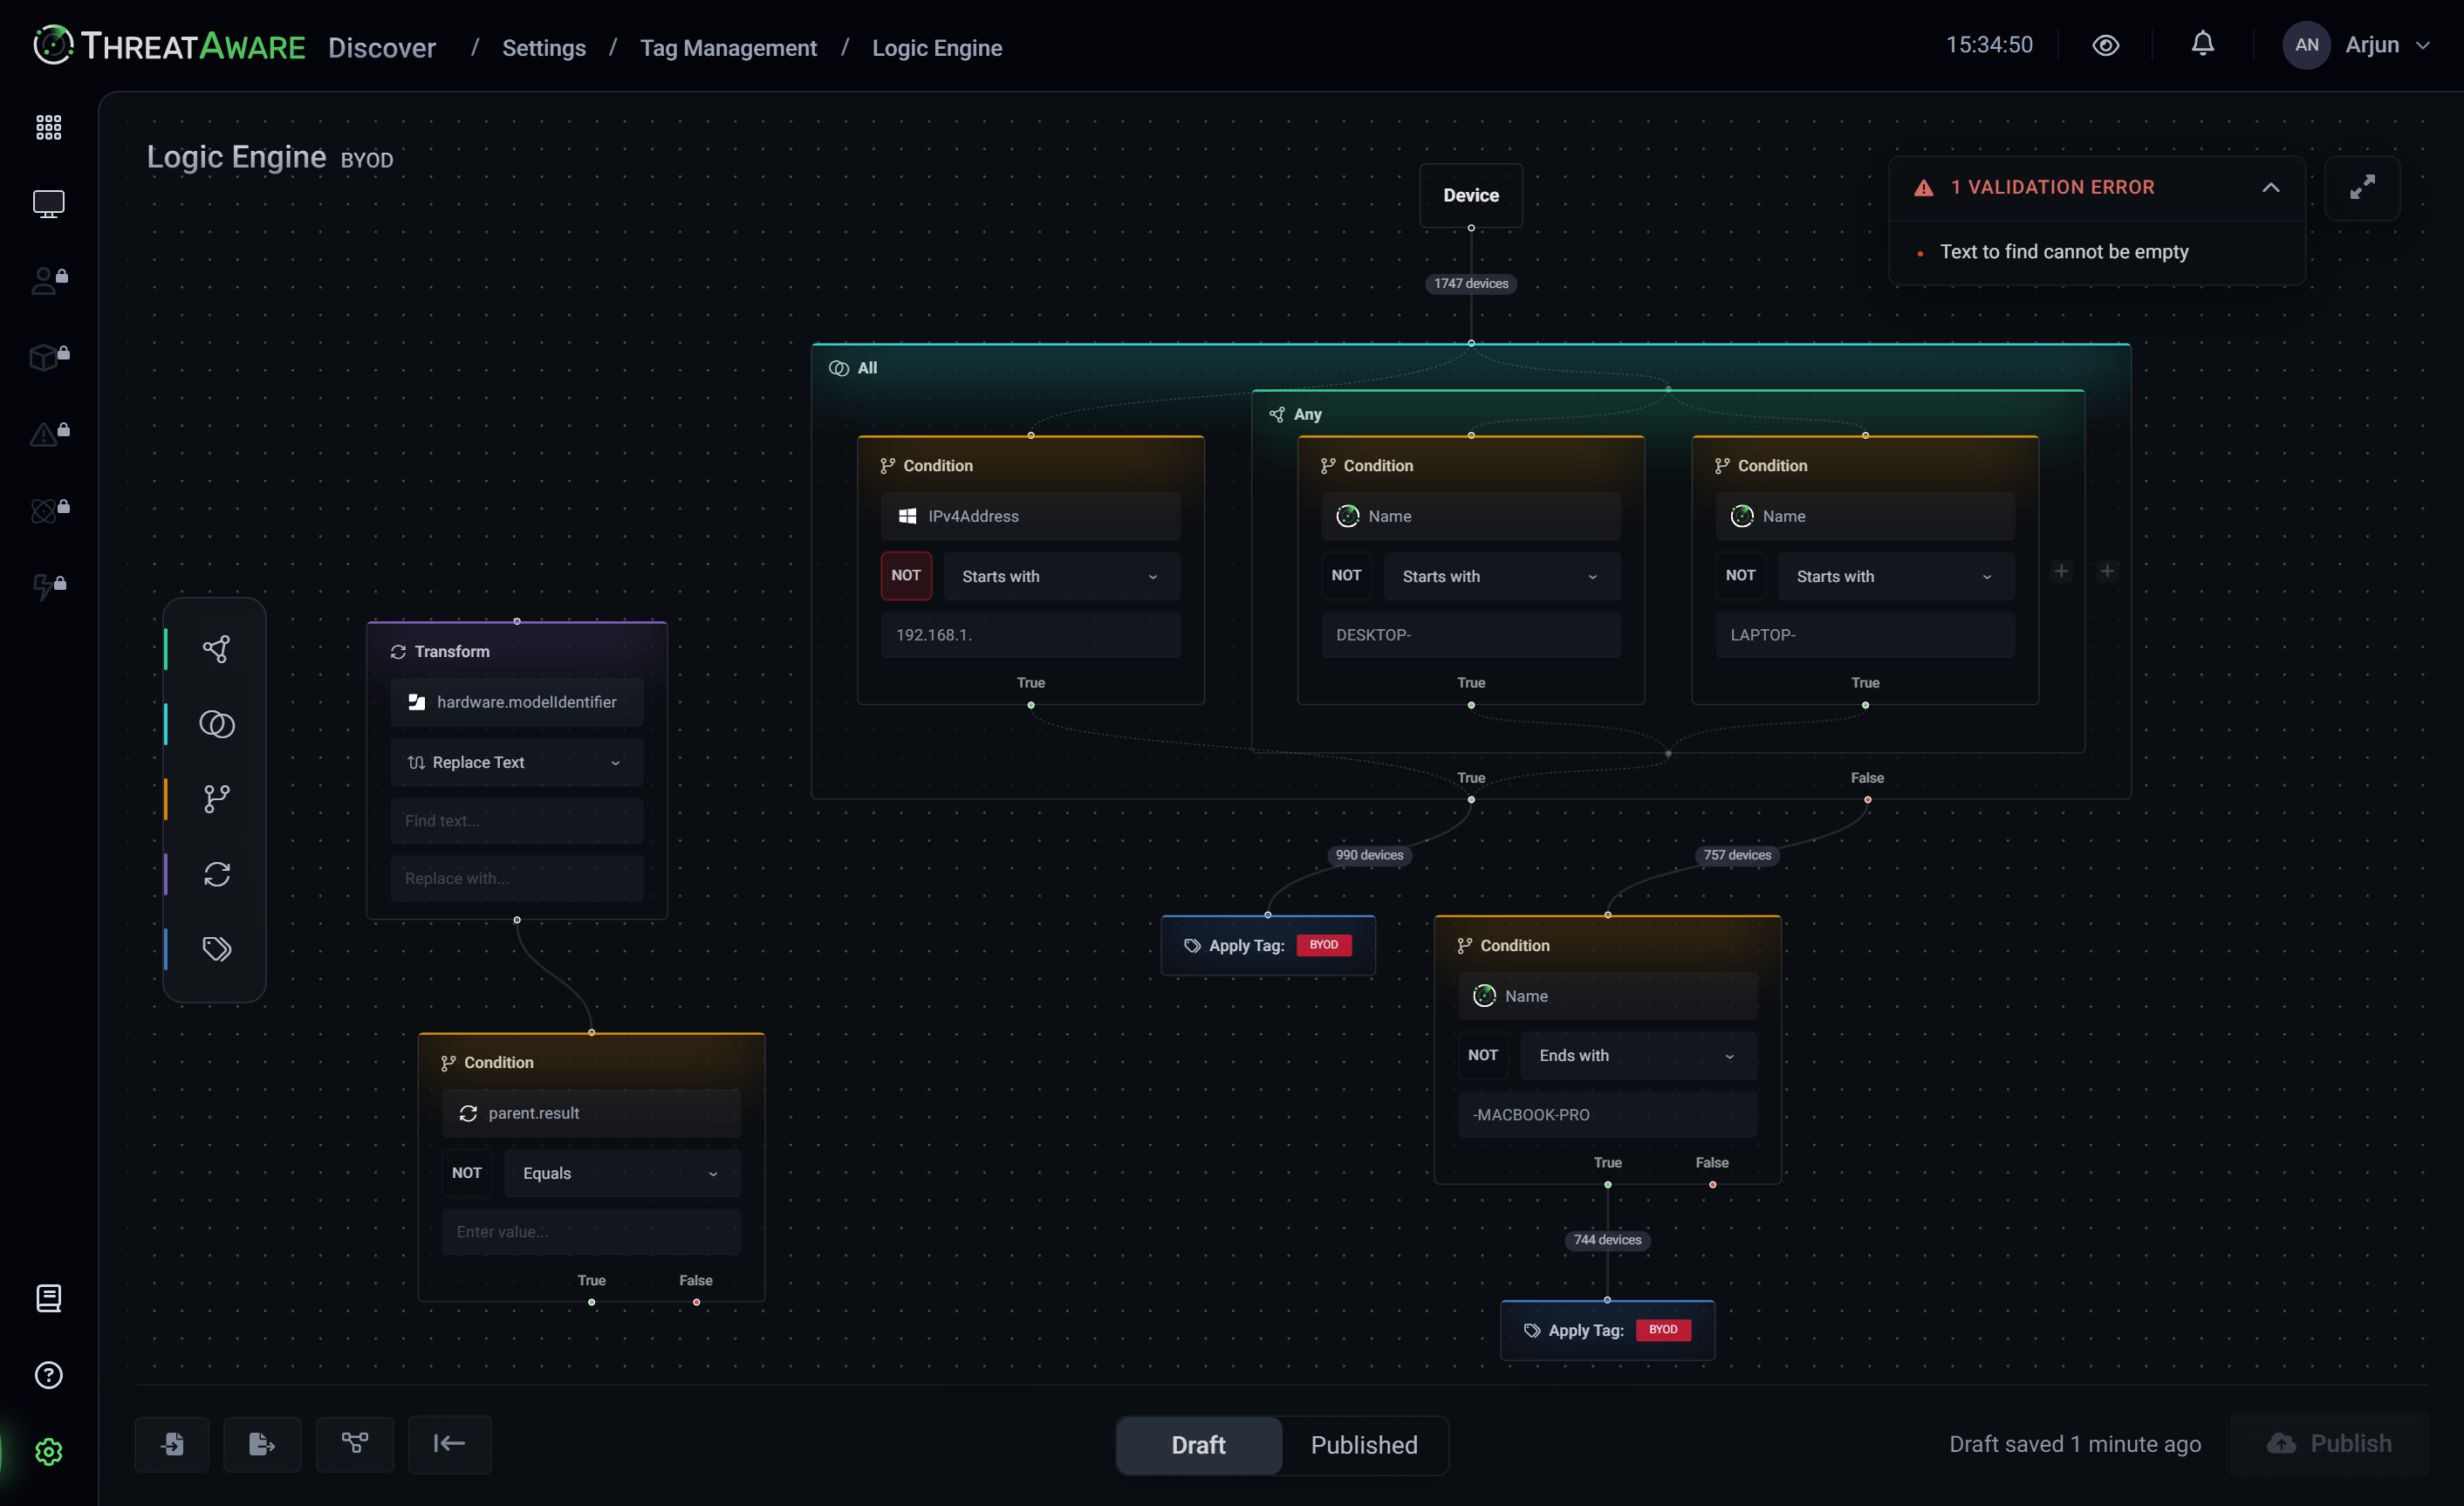Export the flow using the export icon

262,1444
